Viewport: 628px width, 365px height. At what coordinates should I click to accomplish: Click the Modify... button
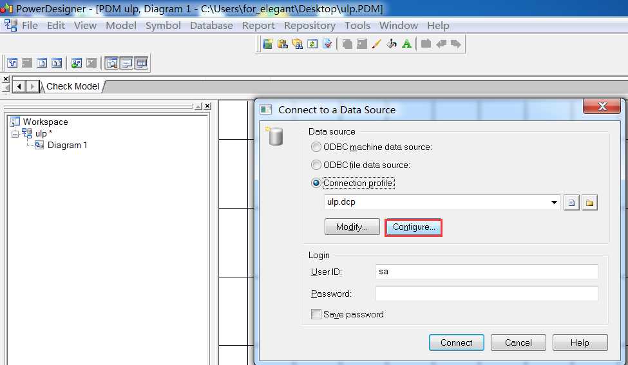click(352, 227)
